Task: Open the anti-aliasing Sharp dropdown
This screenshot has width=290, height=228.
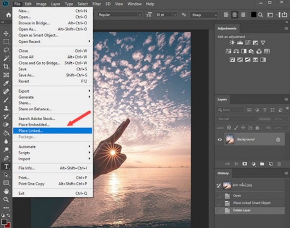Action: 204,15
